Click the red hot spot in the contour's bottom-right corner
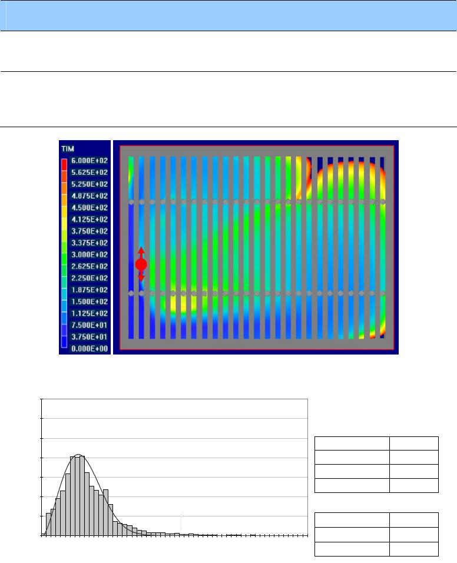Image resolution: width=457 pixels, height=563 pixels. 373,336
